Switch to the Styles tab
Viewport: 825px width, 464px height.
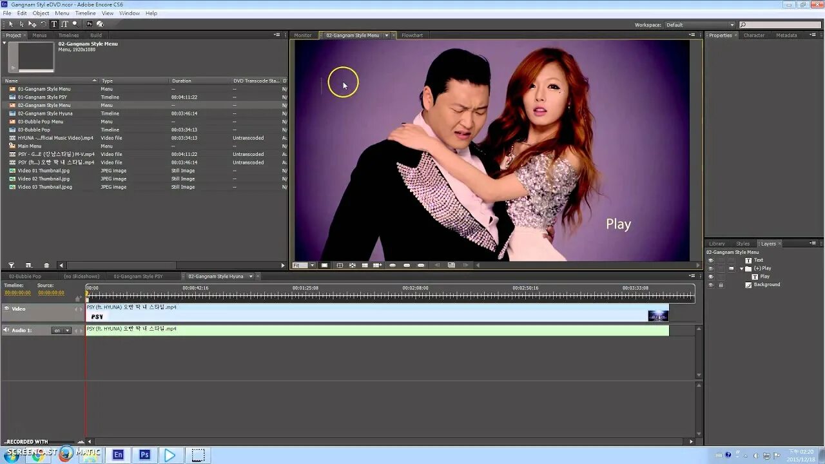743,244
